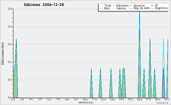
Task: Click the black IP legend line swatch
Action: pos(152,6)
